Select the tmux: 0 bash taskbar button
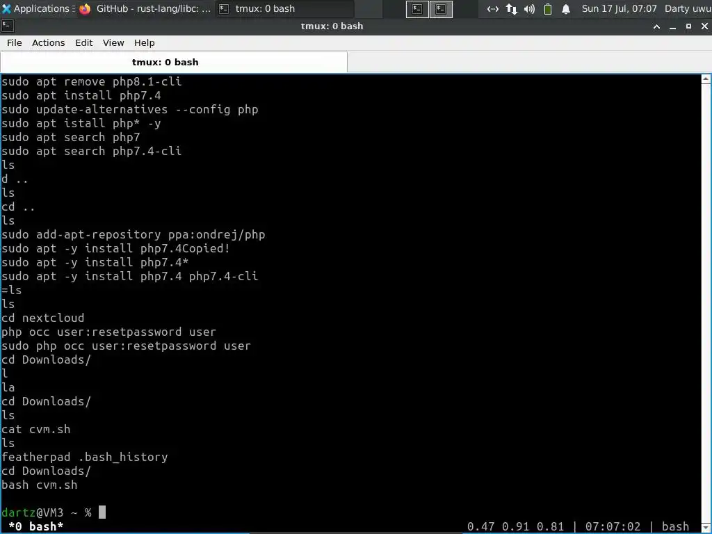 (284, 8)
